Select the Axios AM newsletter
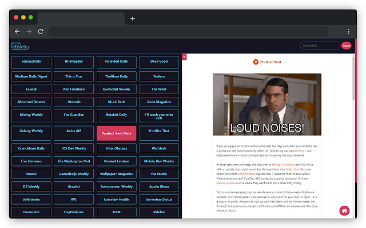 coord(74,133)
